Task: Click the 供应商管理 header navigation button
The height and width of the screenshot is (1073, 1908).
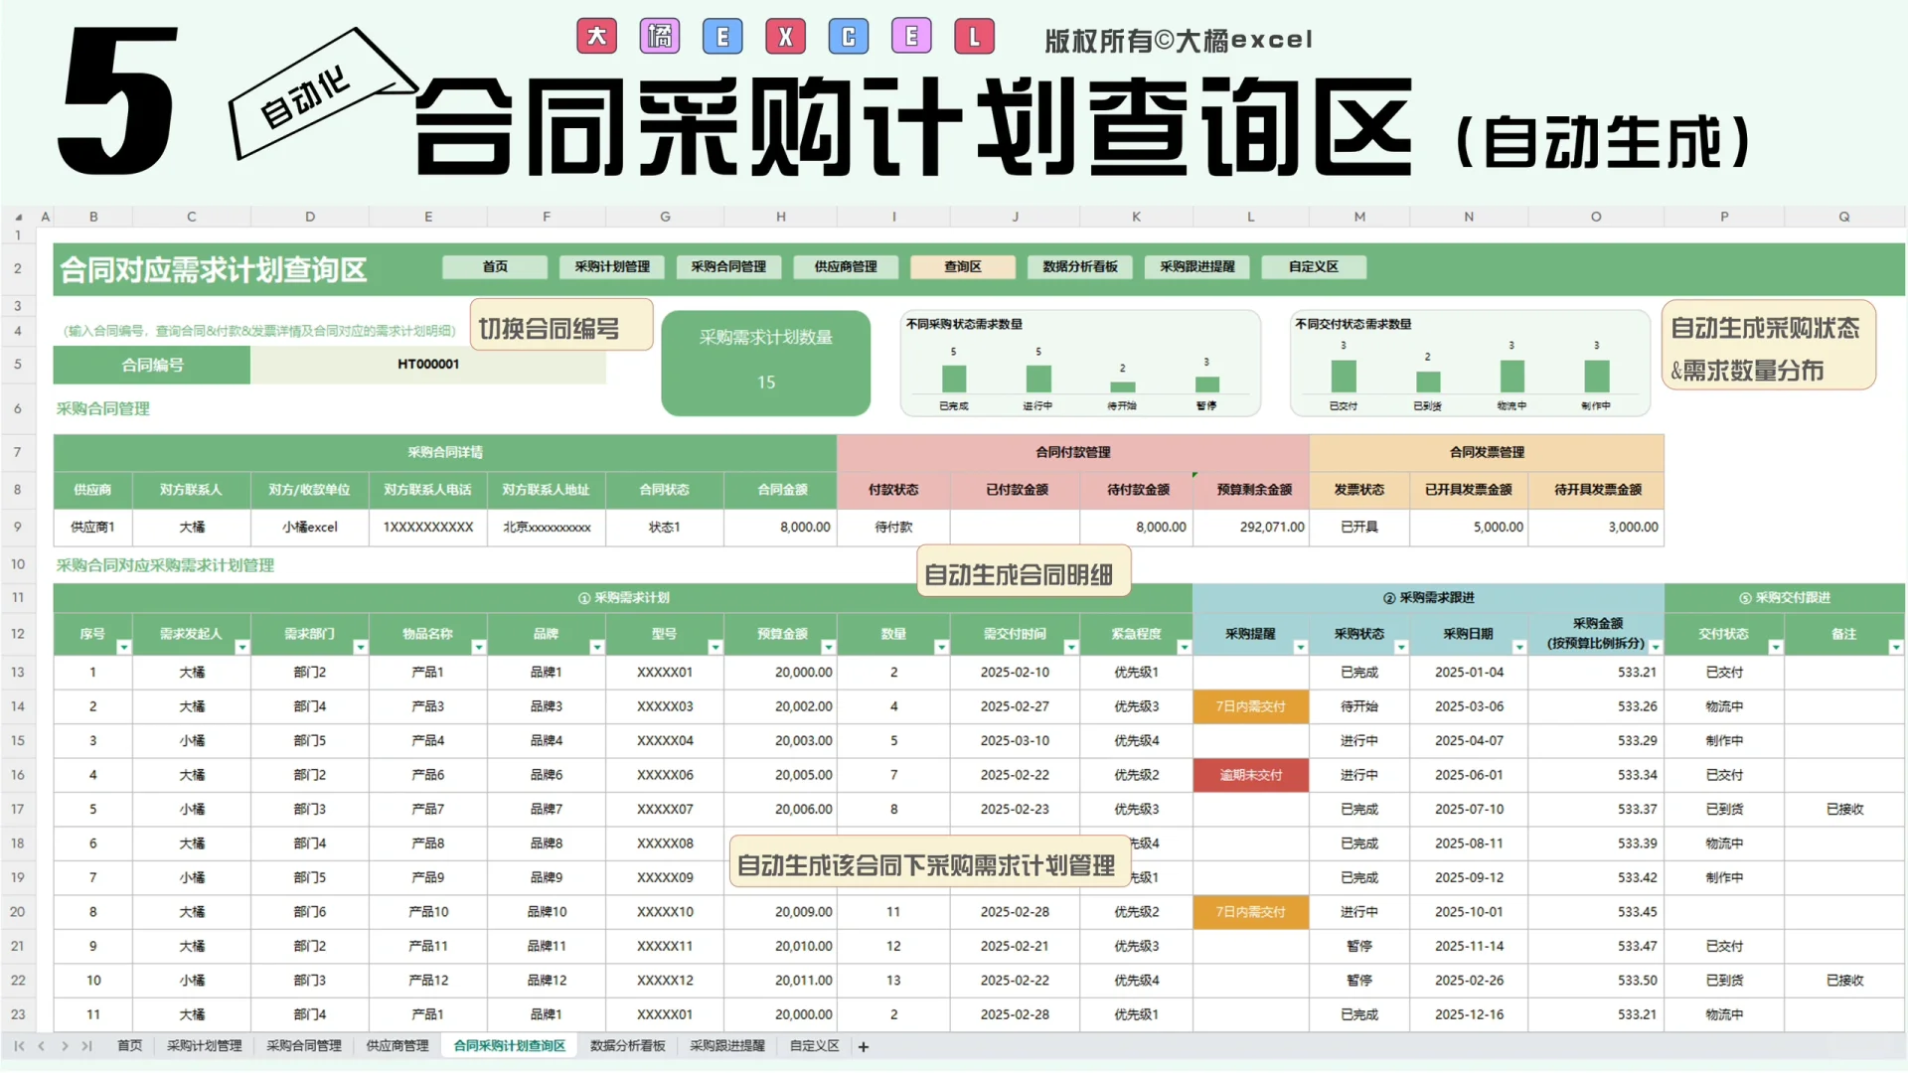Action: point(846,267)
